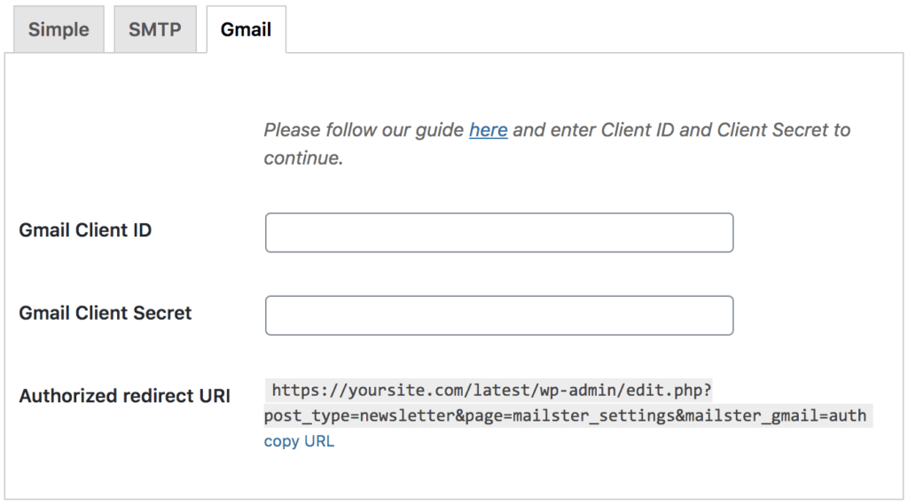Click "Client ID" in the italic instruction
This screenshot has width=908, height=504.
[x=638, y=130]
